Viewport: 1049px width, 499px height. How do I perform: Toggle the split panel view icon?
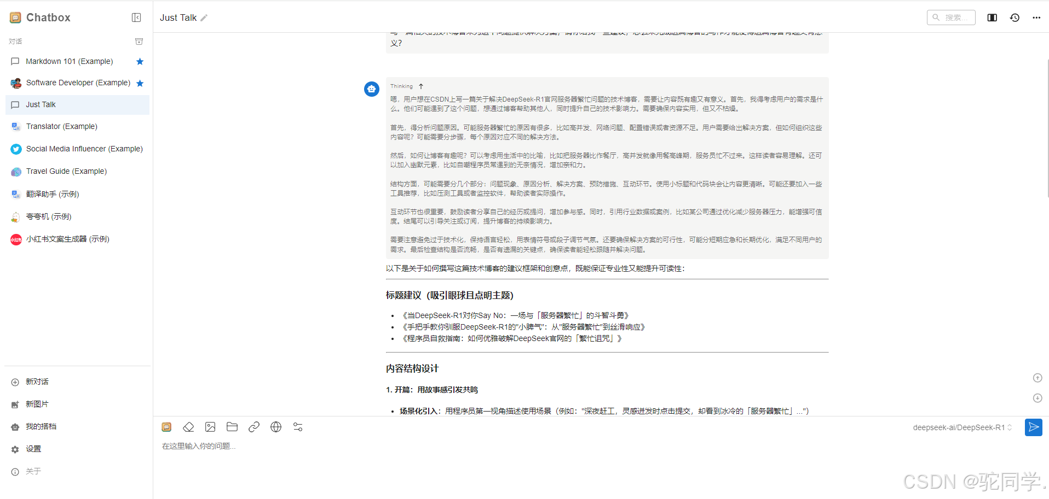tap(992, 17)
